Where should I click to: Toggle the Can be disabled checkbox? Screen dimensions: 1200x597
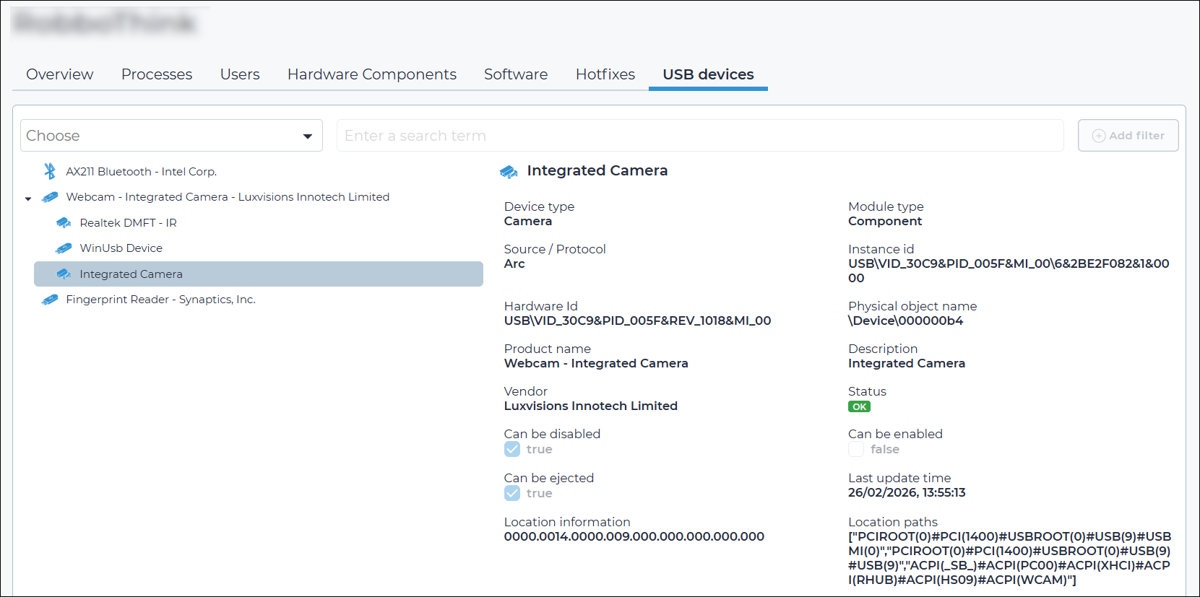512,449
